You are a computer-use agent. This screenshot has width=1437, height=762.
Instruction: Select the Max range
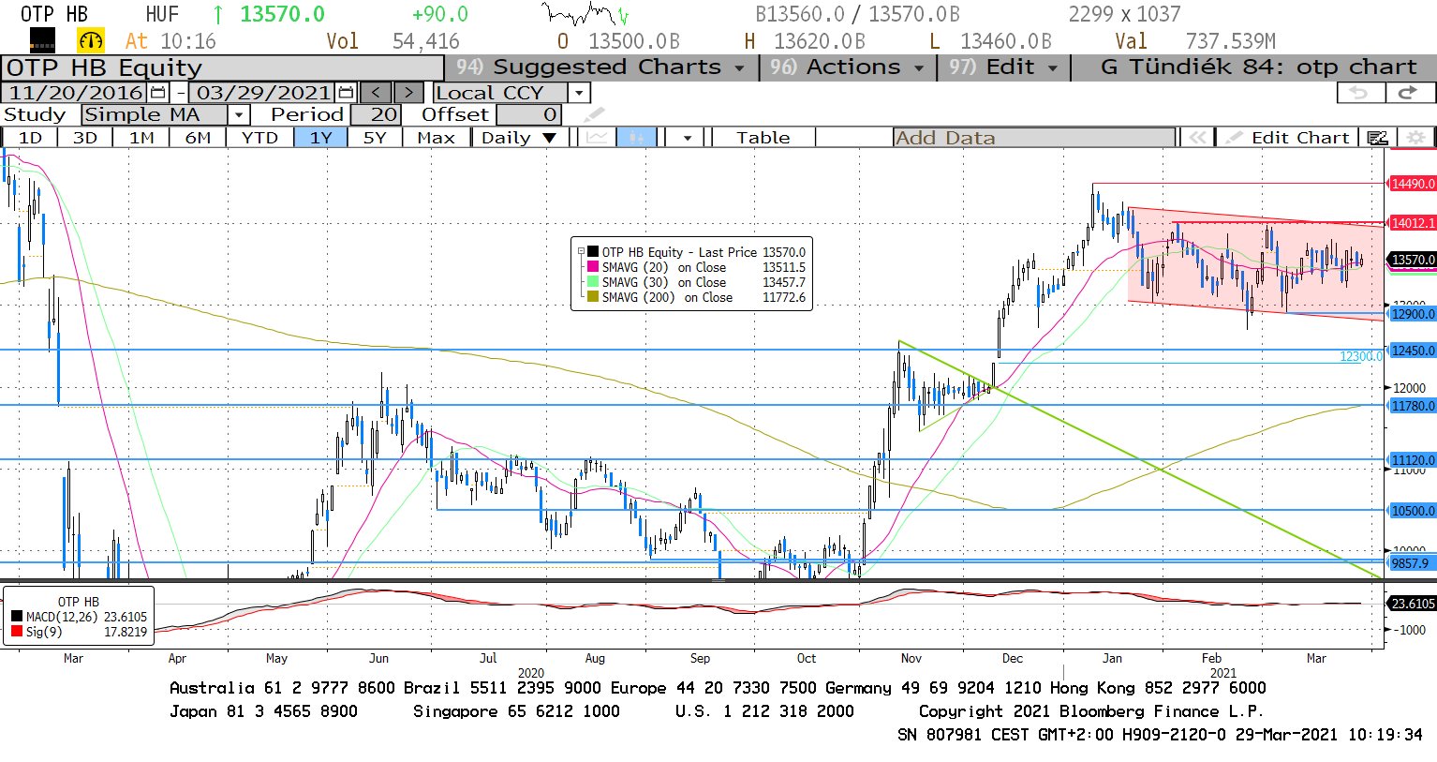pyautogui.click(x=436, y=138)
